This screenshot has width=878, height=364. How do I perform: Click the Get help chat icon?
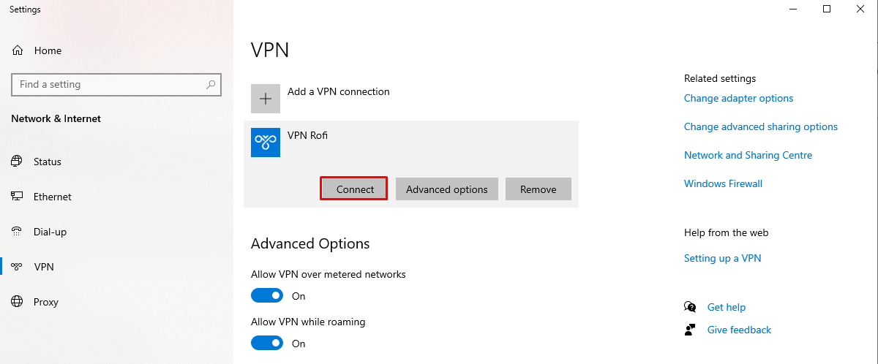pos(690,307)
